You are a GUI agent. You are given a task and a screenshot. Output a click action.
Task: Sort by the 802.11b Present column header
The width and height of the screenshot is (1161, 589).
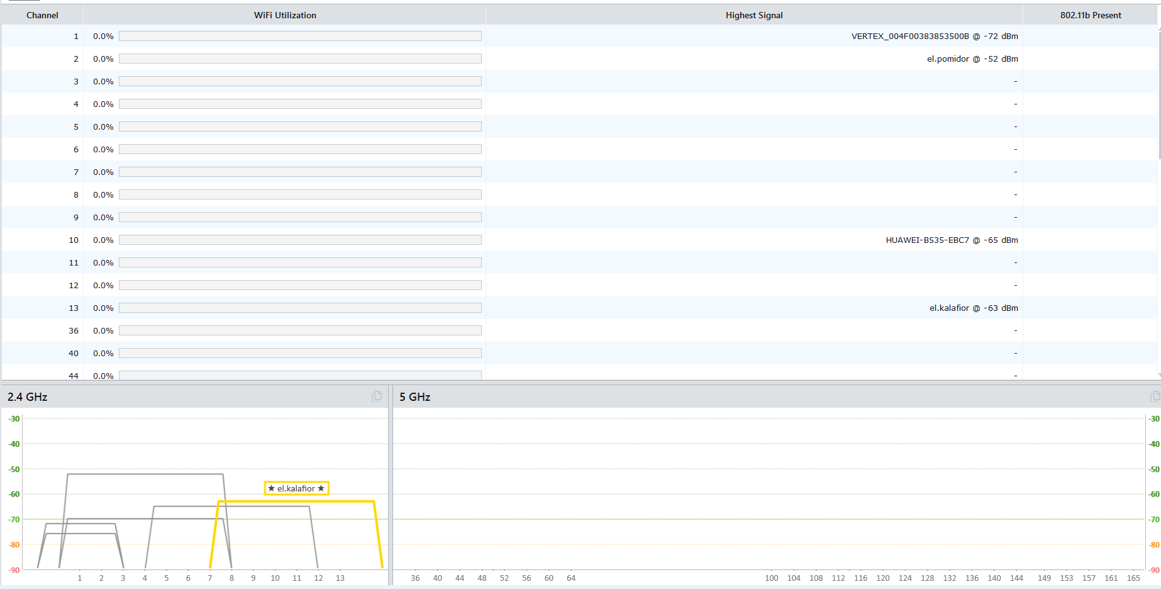pos(1091,15)
